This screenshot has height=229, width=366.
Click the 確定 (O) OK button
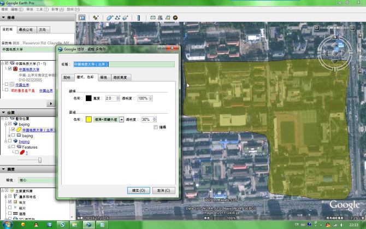pos(139,190)
